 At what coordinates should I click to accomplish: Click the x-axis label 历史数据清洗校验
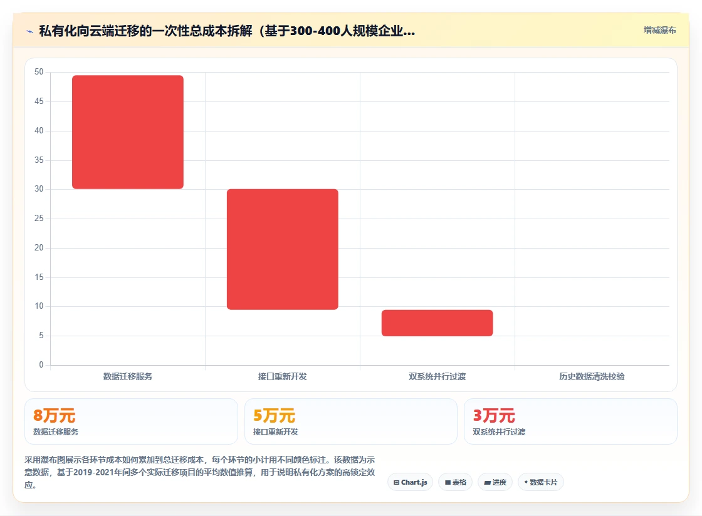click(x=592, y=376)
